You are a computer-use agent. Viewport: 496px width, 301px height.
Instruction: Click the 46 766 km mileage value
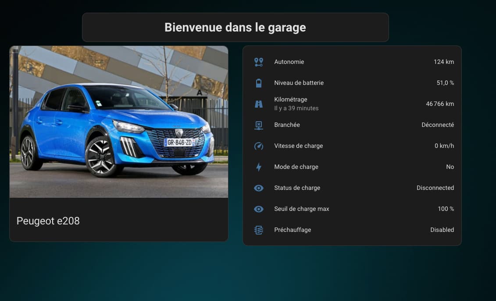click(x=439, y=104)
